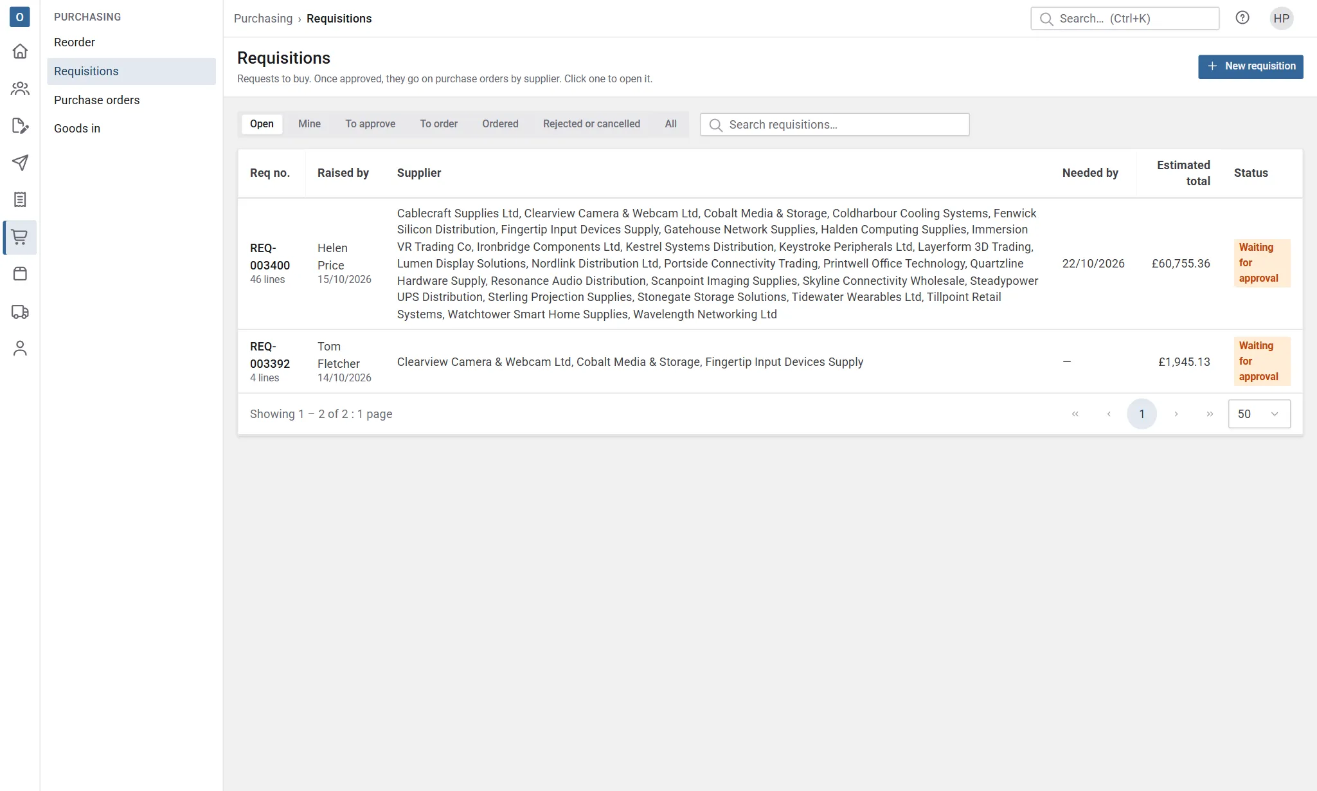Select page number 1 button
The width and height of the screenshot is (1317, 791).
point(1142,414)
